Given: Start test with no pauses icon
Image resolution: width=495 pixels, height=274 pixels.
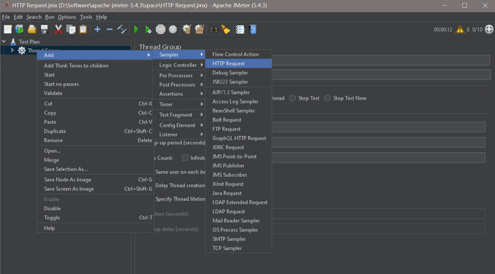Looking at the screenshot, I should [148, 30].
